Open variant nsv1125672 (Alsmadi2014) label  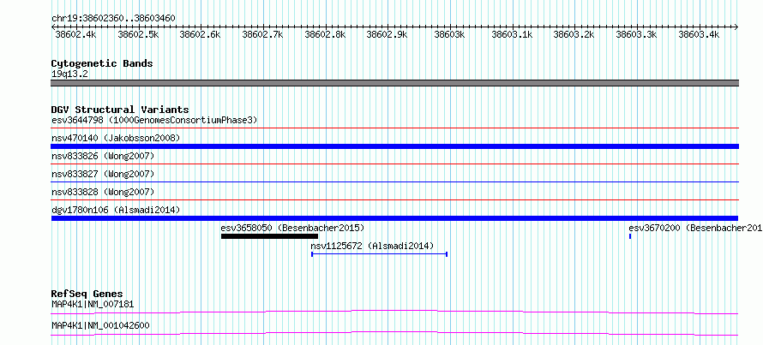372,246
